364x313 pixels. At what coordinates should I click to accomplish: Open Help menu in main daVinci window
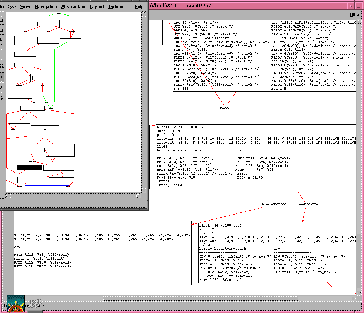[x=354, y=14]
